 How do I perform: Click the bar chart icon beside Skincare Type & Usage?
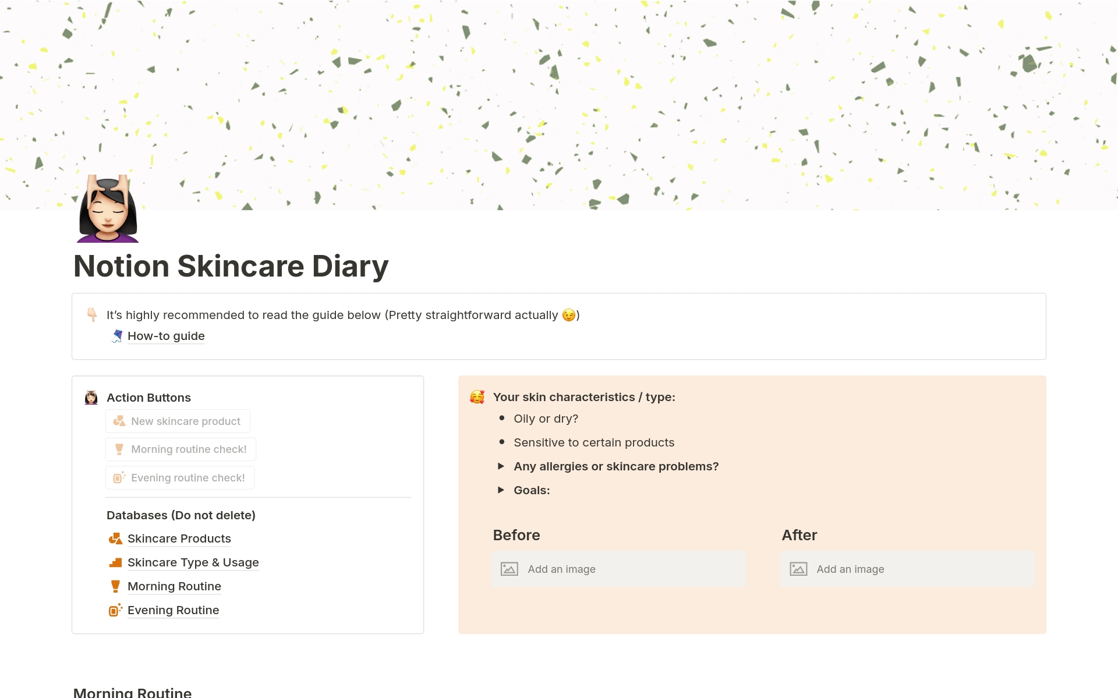(115, 562)
